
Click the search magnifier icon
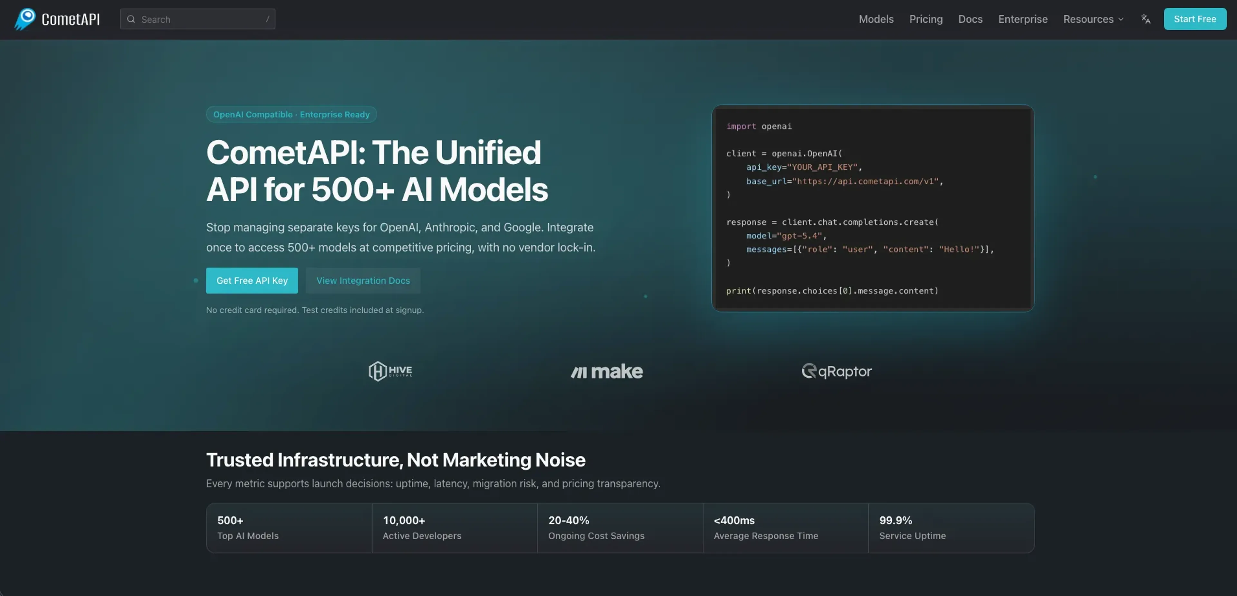130,19
